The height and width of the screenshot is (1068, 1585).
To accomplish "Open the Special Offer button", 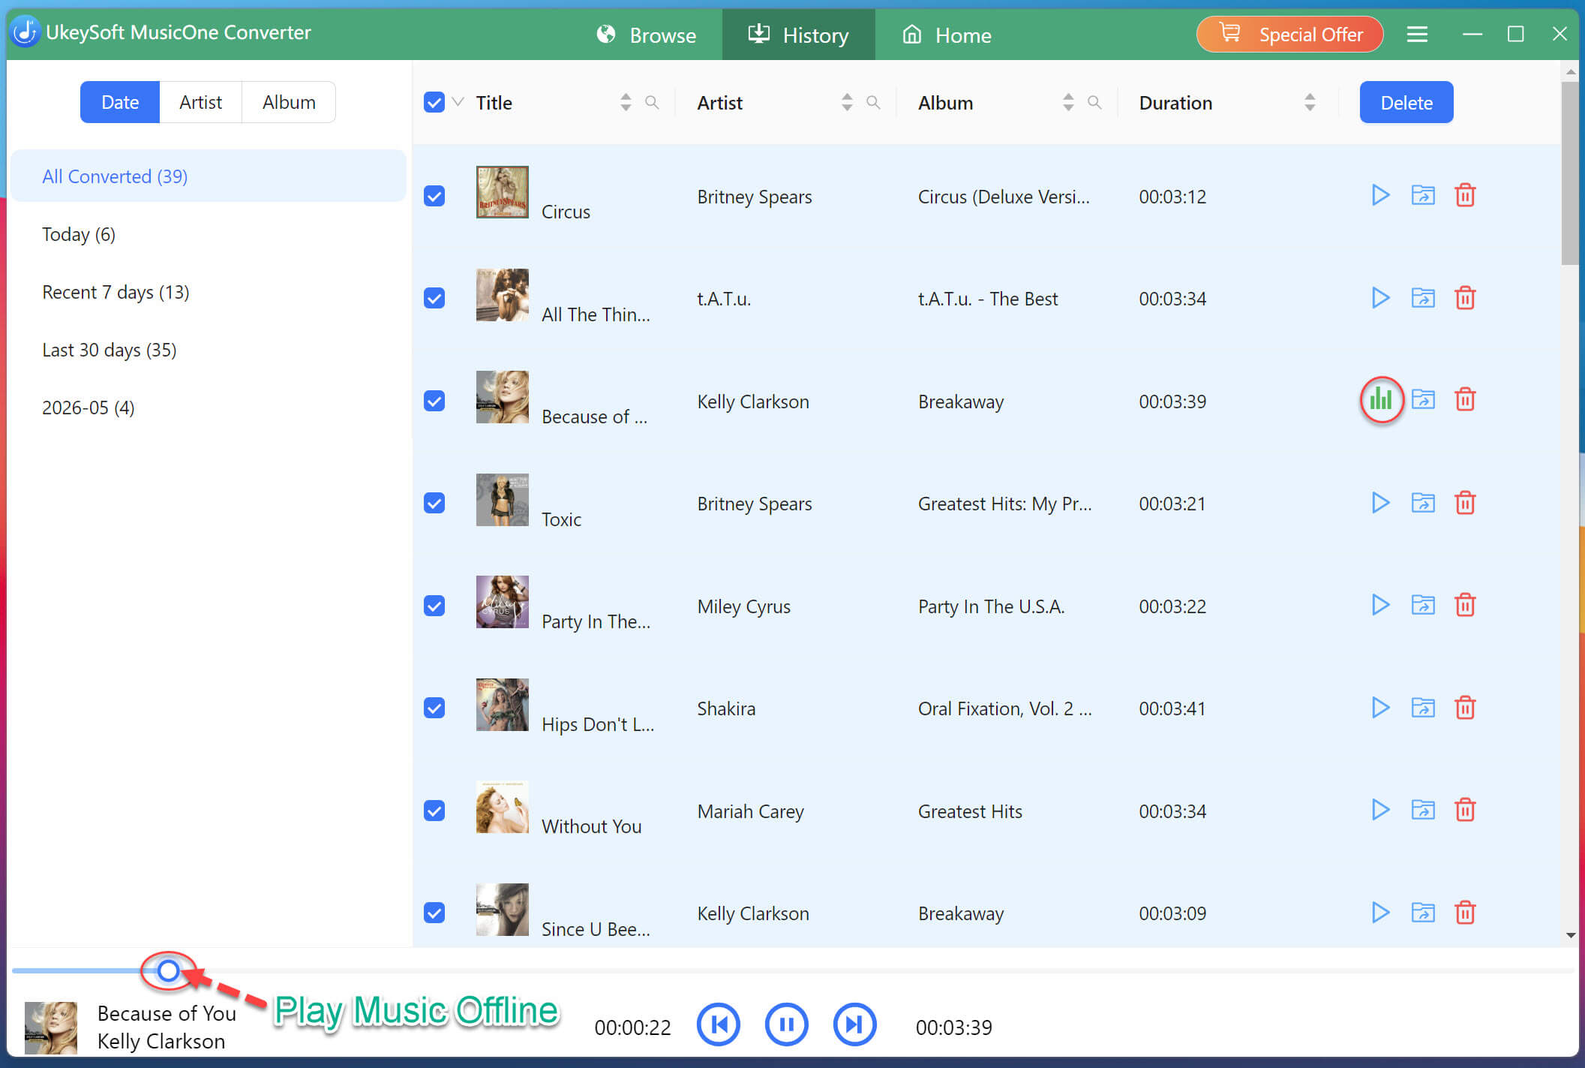I will 1290,35.
